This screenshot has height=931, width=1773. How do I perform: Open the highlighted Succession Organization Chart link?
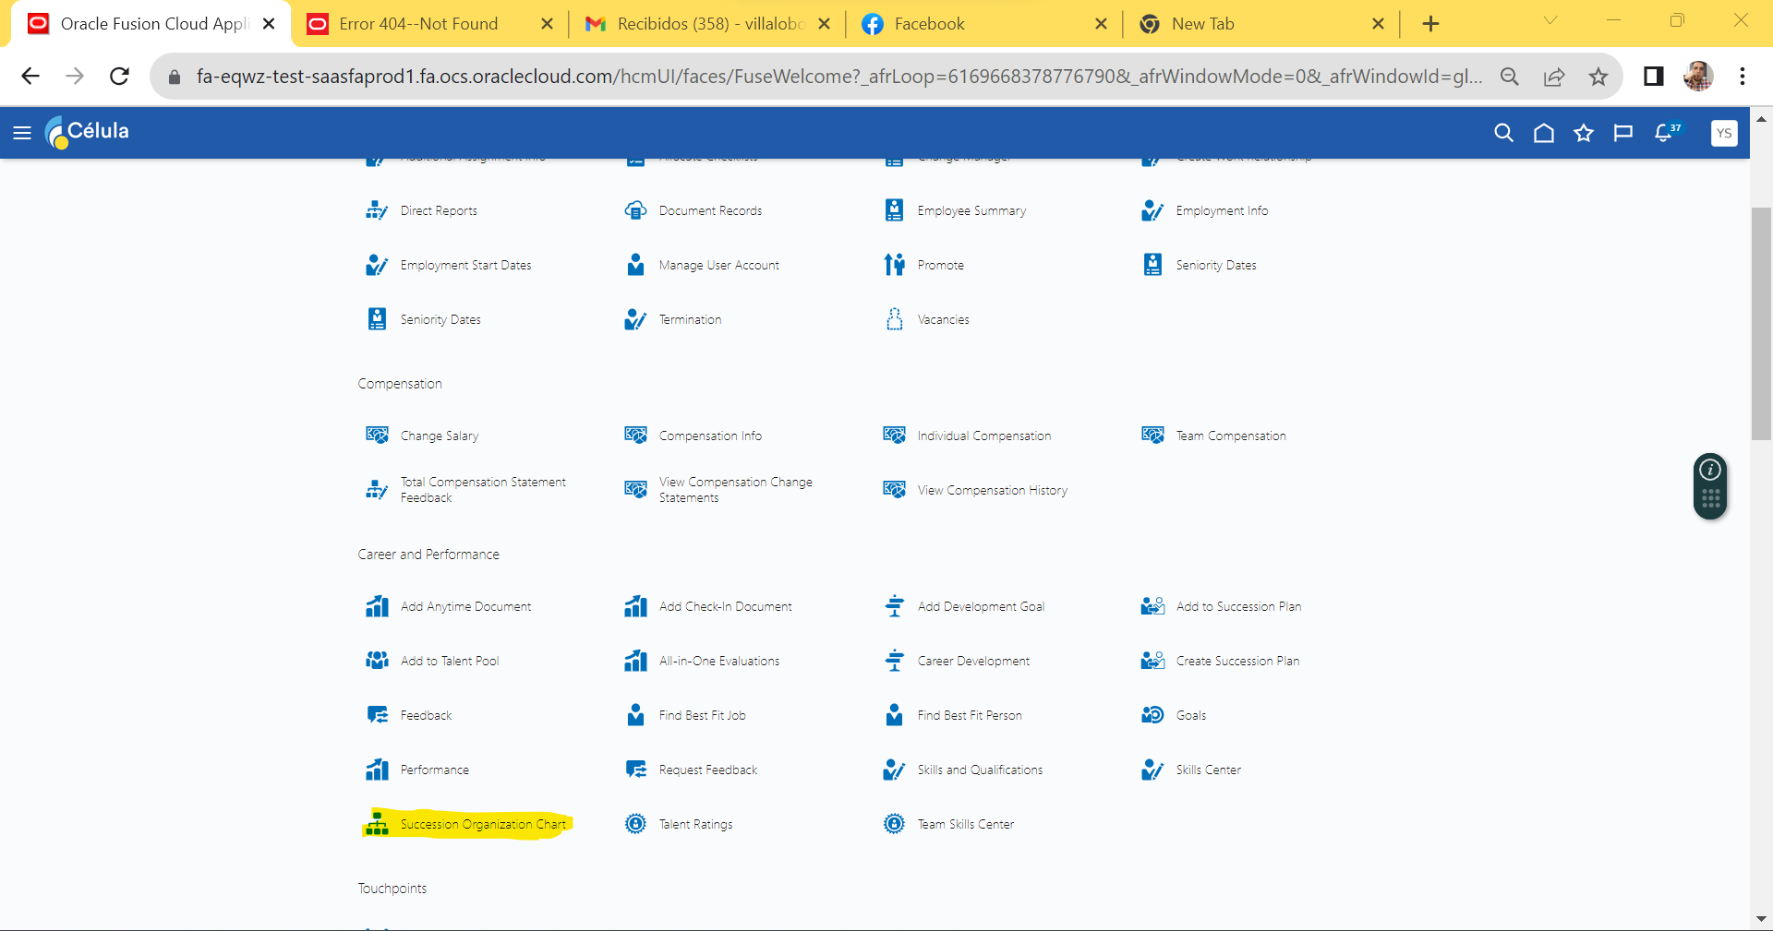(481, 825)
